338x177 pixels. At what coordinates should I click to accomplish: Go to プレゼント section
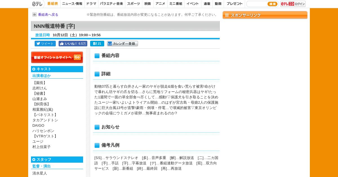[235, 4]
